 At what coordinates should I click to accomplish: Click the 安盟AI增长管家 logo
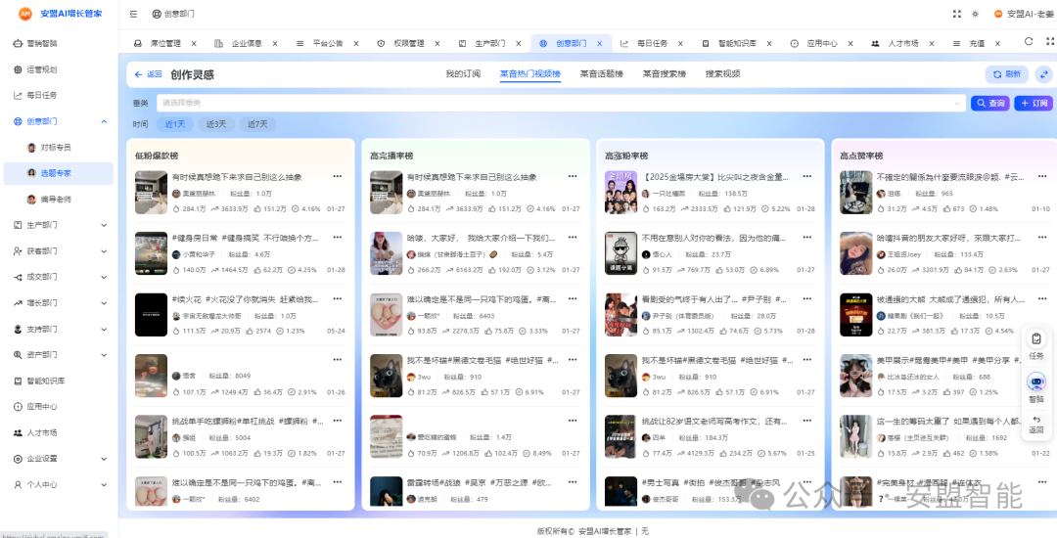click(61, 14)
